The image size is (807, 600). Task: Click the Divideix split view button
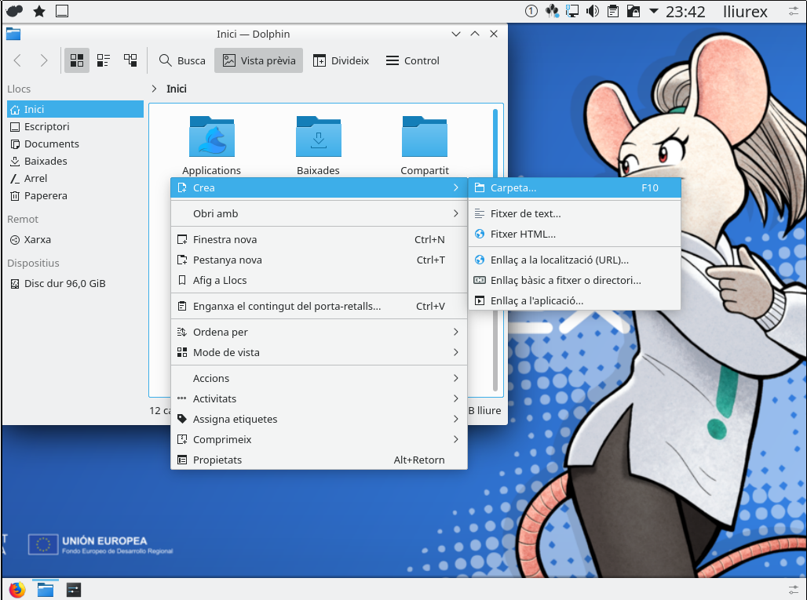[341, 60]
